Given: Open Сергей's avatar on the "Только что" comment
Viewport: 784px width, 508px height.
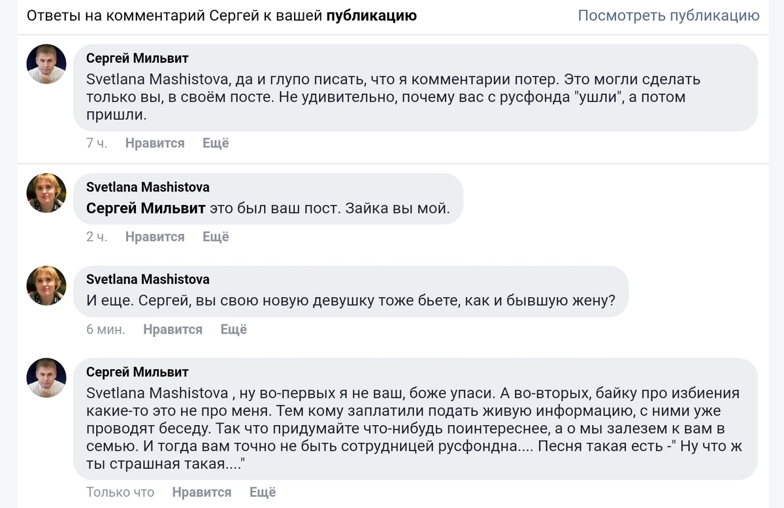Looking at the screenshot, I should coord(46,378).
